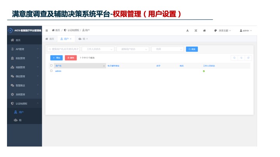This screenshot has width=280, height=157.
Task: Switch to the 组 tab
Action: (x=82, y=39)
